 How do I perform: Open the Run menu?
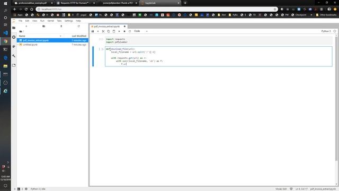coord(42,21)
